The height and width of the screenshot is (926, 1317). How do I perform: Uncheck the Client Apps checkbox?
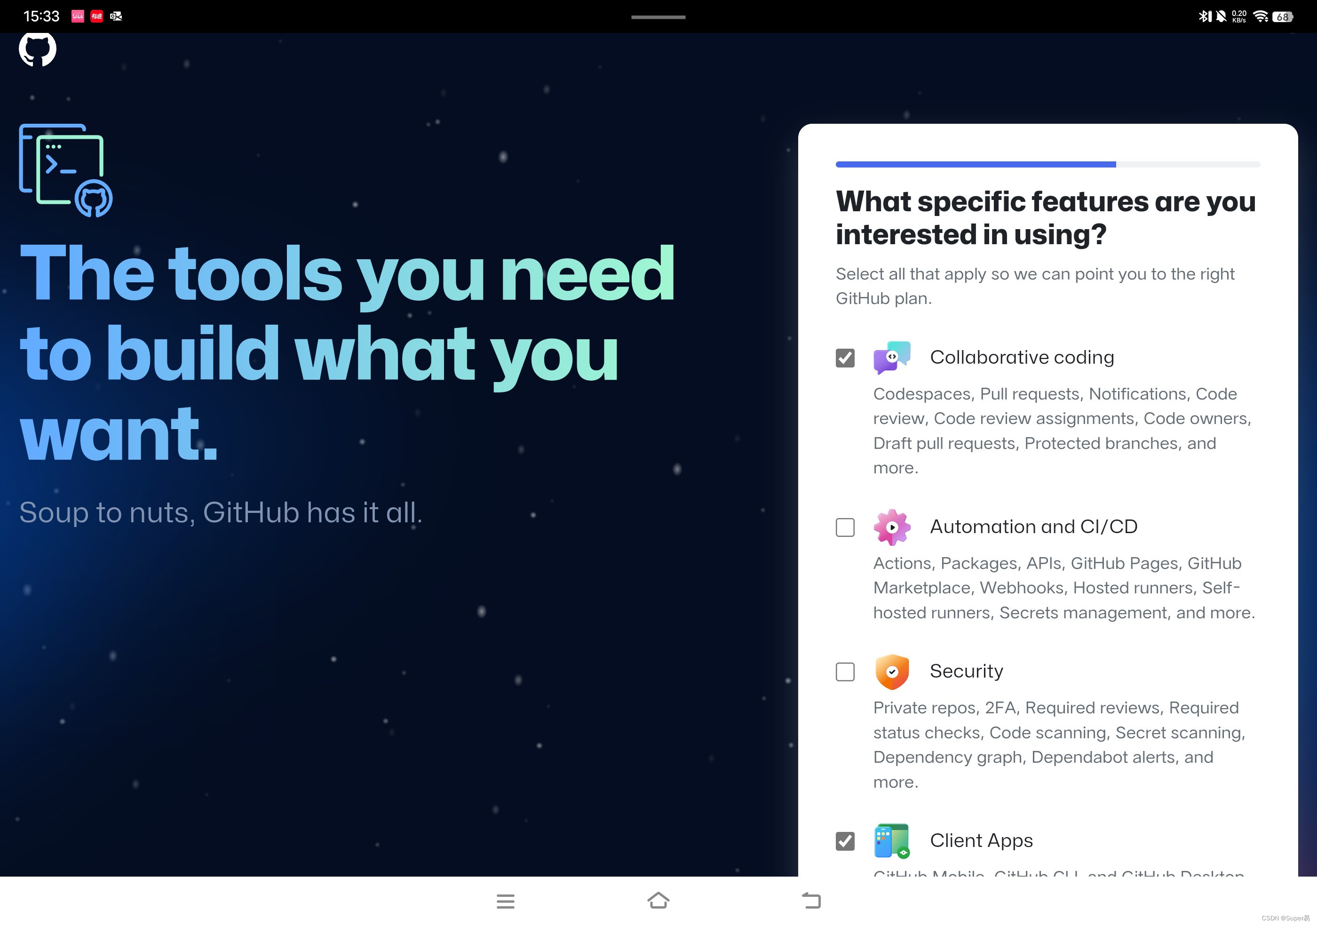click(845, 841)
